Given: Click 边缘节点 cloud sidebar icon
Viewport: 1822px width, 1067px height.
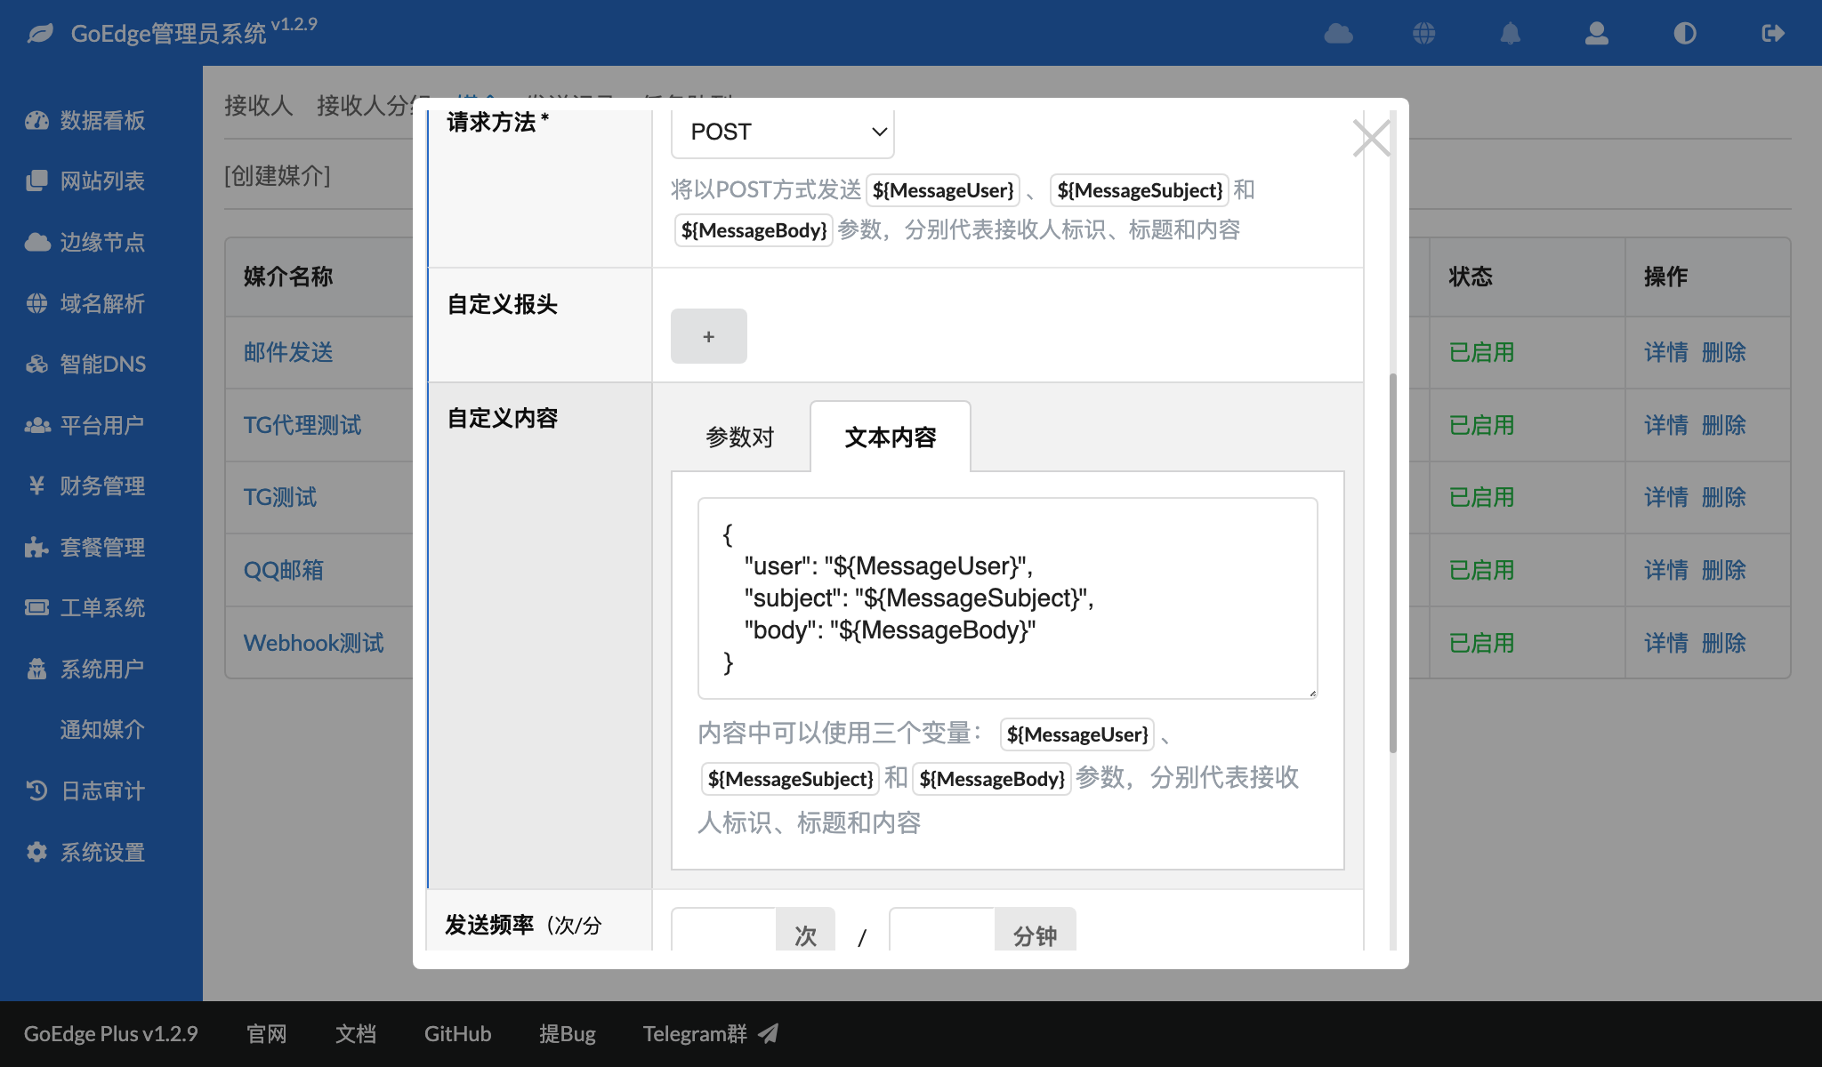Looking at the screenshot, I should [x=36, y=243].
